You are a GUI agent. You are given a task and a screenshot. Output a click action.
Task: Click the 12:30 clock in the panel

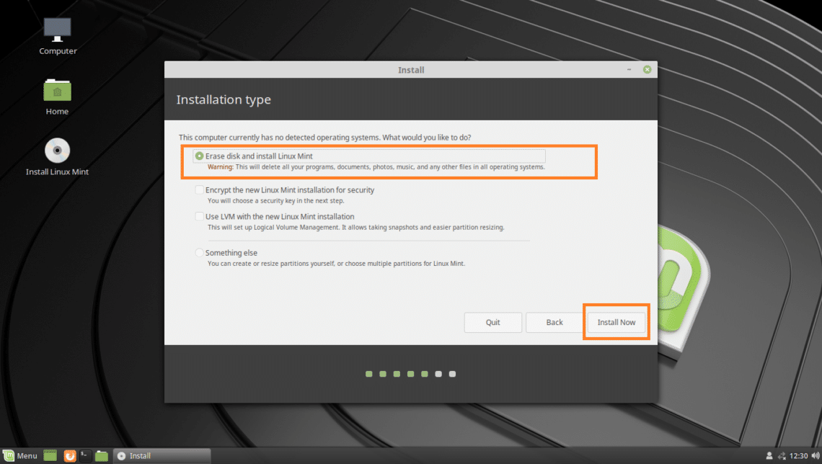pyautogui.click(x=798, y=455)
